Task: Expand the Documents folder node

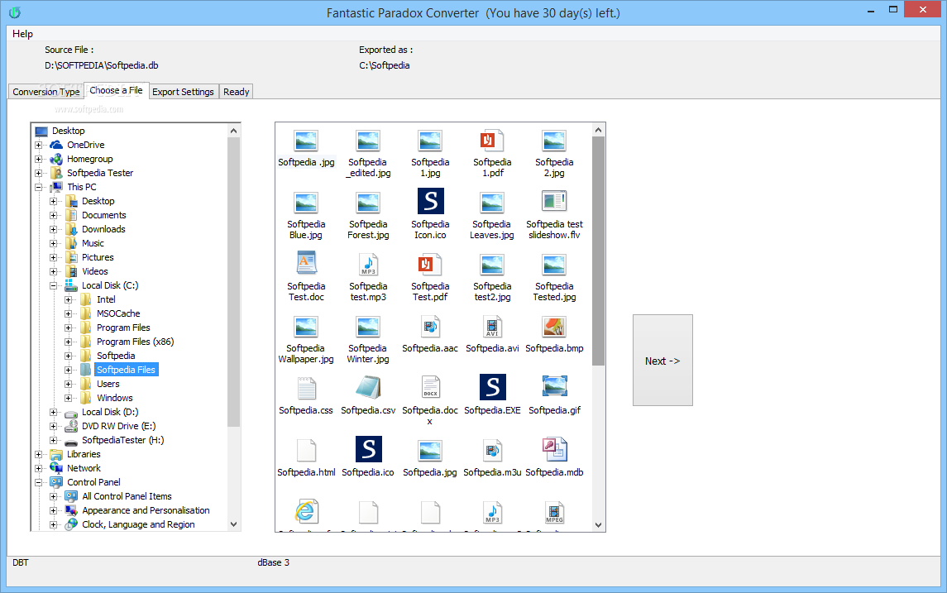Action: point(53,216)
